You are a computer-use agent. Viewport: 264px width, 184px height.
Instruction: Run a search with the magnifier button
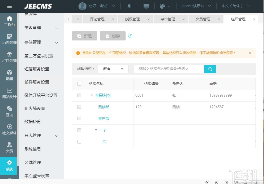click(x=210, y=69)
